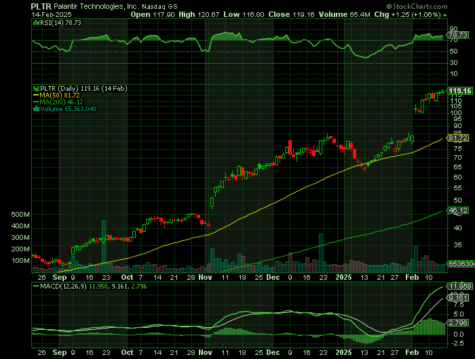Click the Feb label on the price chart date axis
Image resolution: width=475 pixels, height=359 pixels.
[x=412, y=277]
